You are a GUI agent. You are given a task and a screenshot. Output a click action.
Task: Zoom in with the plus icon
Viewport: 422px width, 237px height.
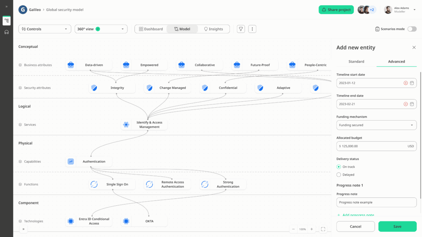[312, 229]
